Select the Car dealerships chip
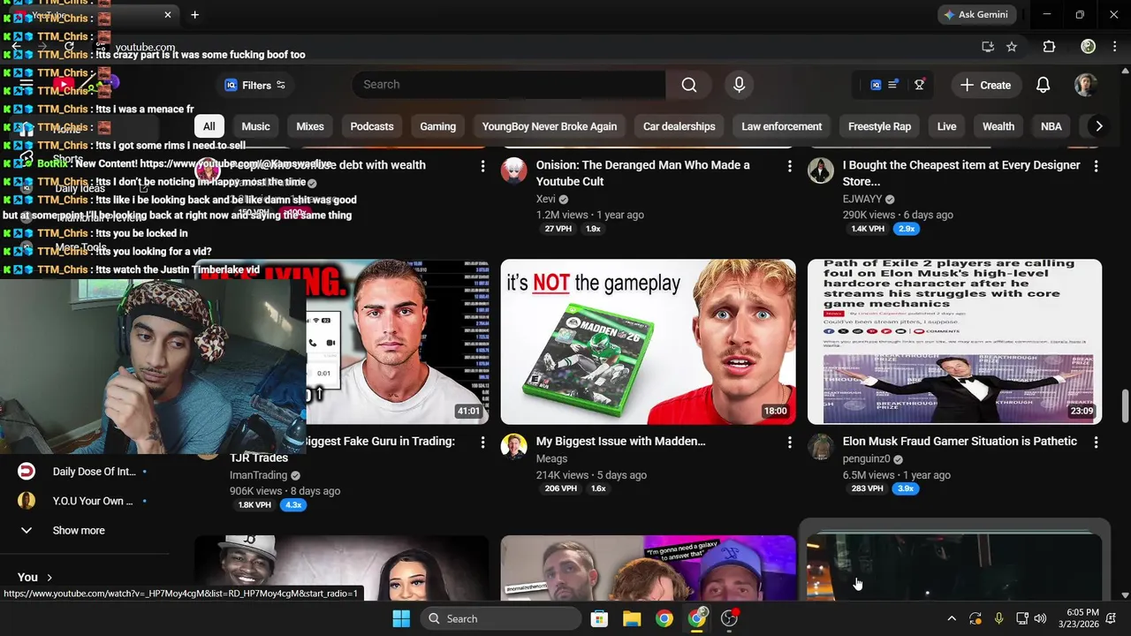The width and height of the screenshot is (1131, 636). click(679, 126)
